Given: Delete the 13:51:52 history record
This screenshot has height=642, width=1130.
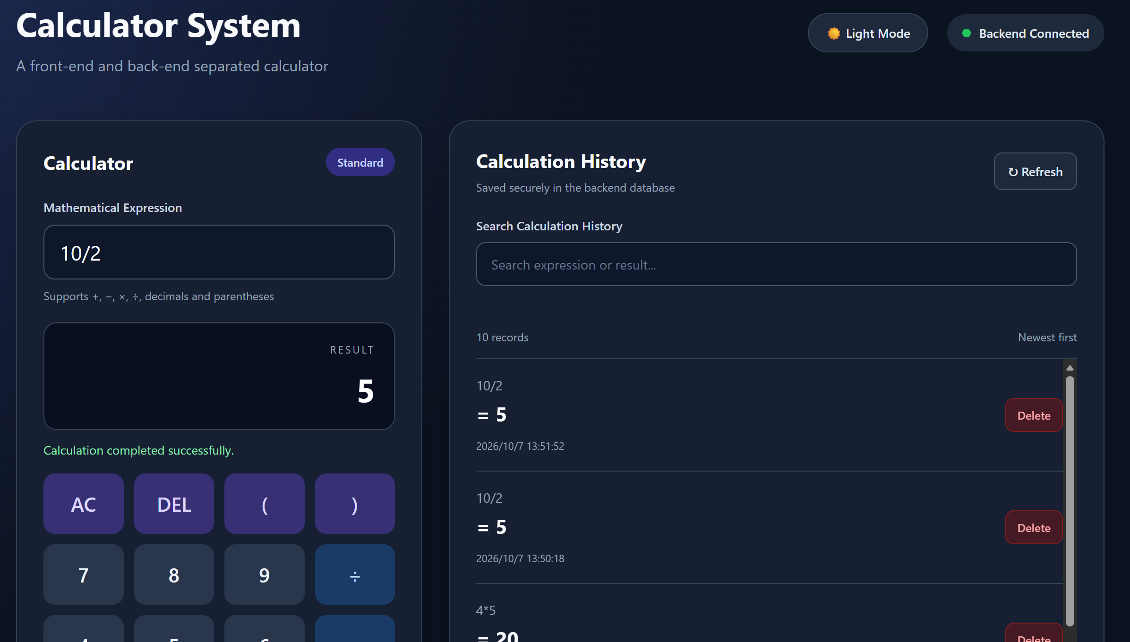Looking at the screenshot, I should (1034, 415).
